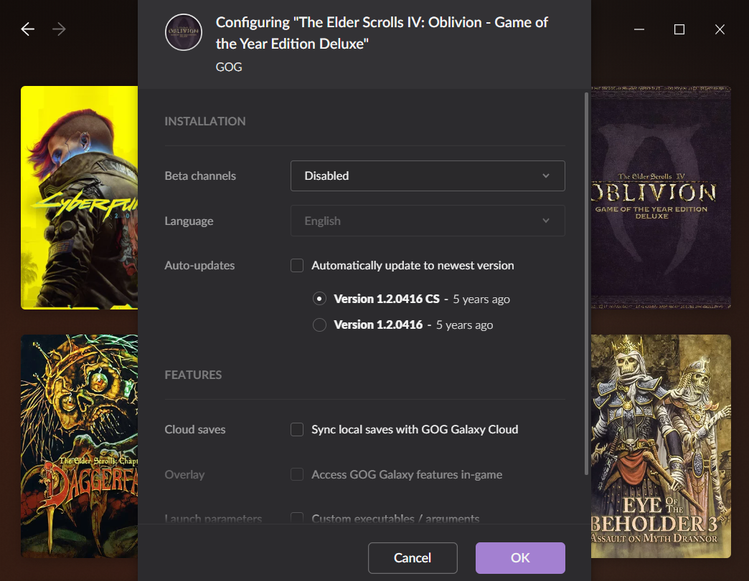This screenshot has width=749, height=581.
Task: Enable Automatically update to newest version
Action: click(297, 265)
